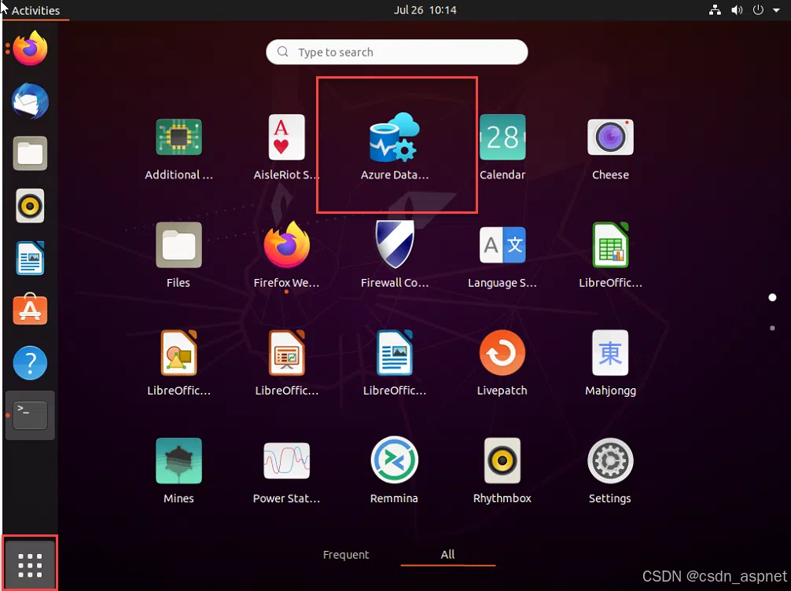
Task: Go to second page of apps indicator
Action: click(772, 329)
